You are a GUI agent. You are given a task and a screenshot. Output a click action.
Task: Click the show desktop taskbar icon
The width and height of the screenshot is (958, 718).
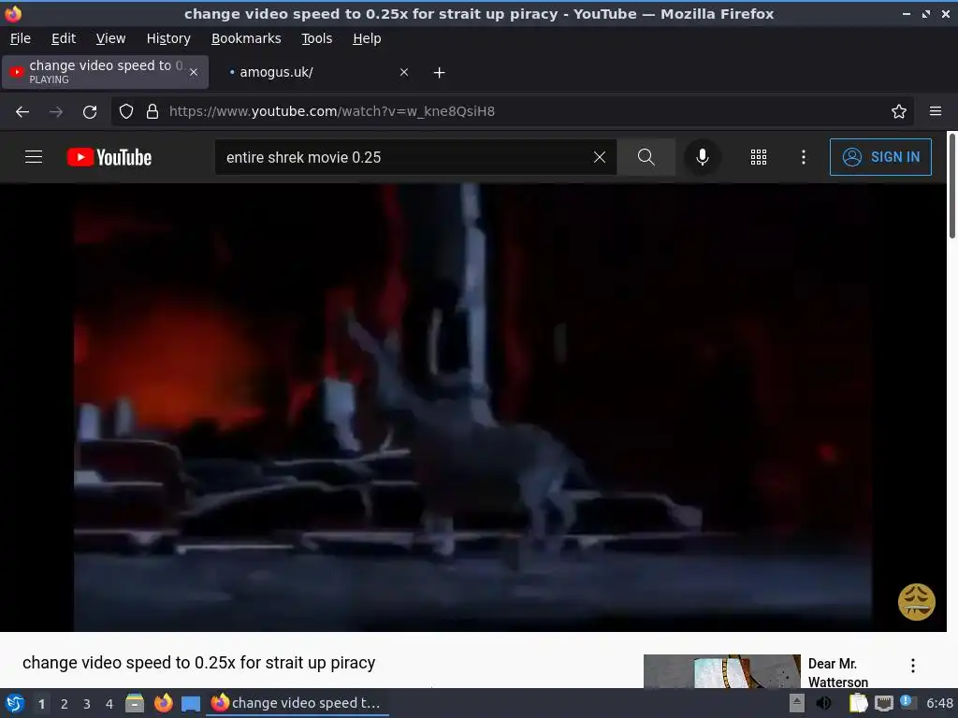pyautogui.click(x=191, y=703)
